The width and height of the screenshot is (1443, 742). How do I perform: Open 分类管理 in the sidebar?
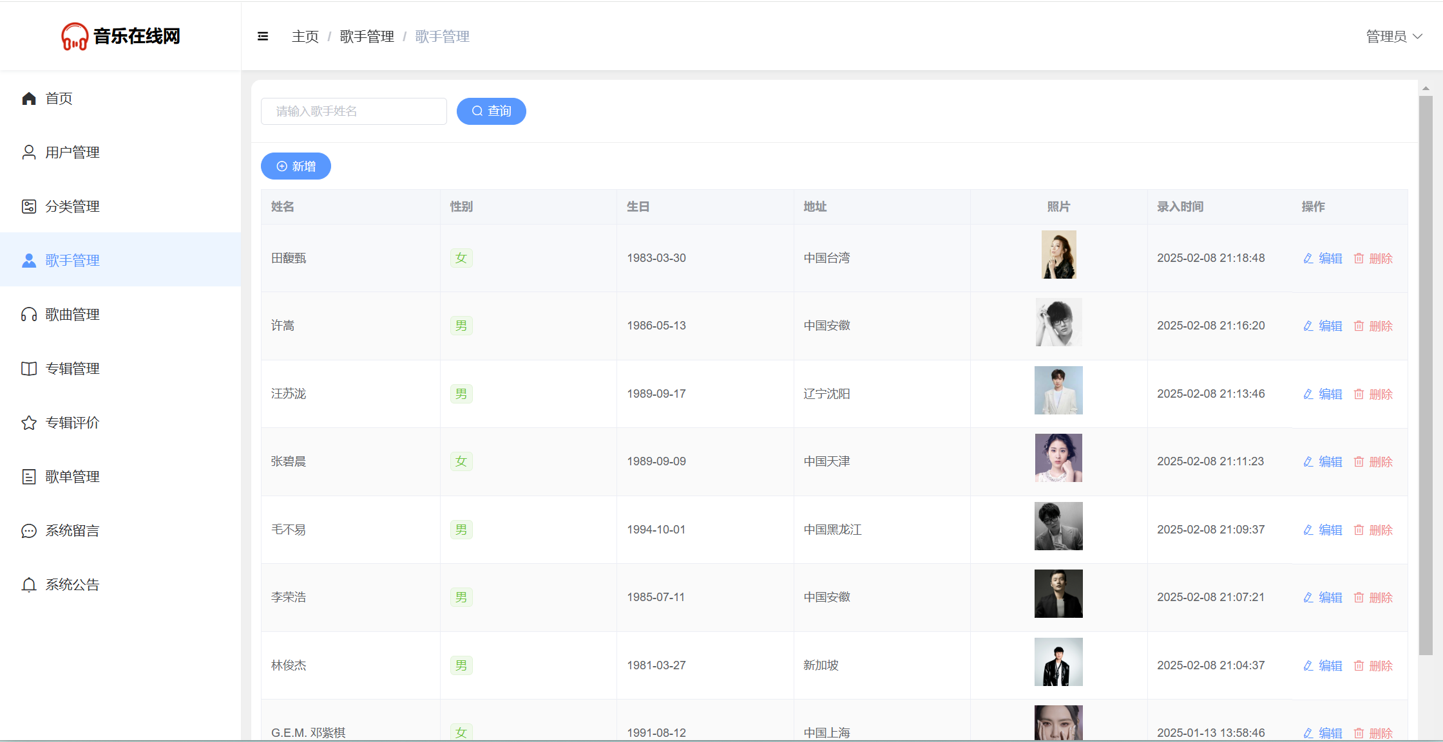(72, 207)
